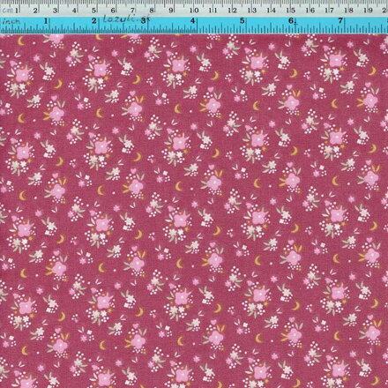Click the 6 inch number on blue ruler
Image resolution: width=388 pixels, height=388 pixels.
point(291,21)
